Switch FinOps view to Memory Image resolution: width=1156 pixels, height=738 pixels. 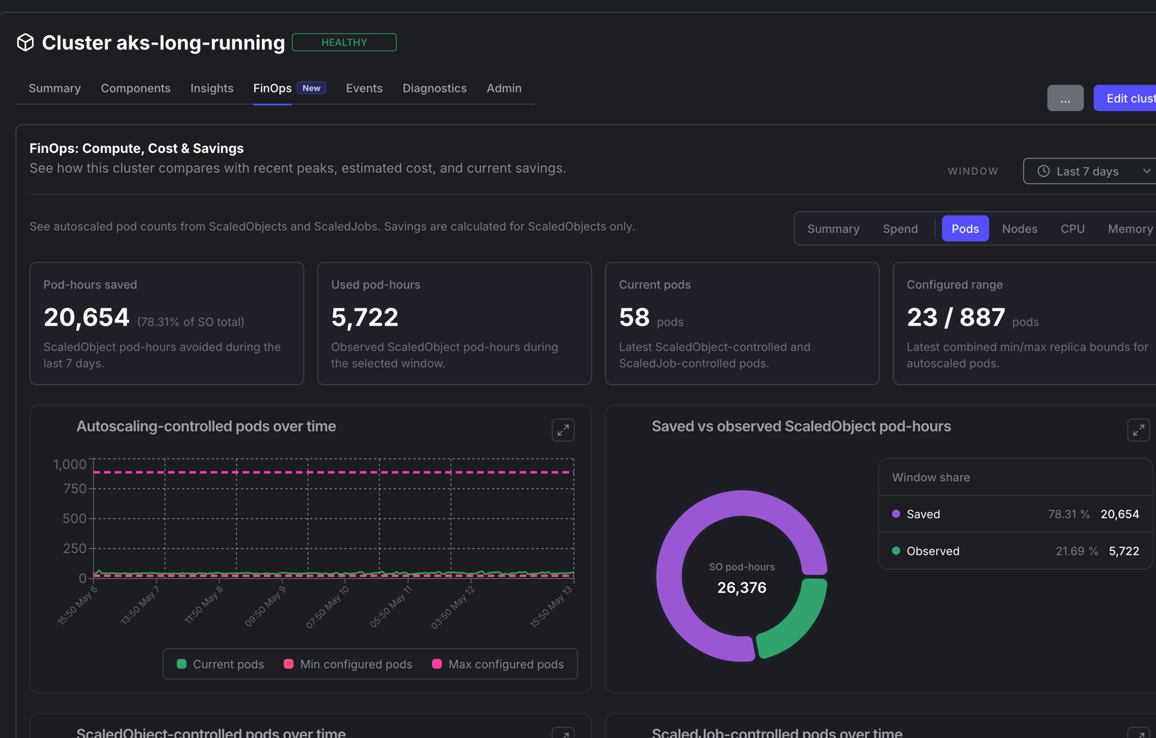pyautogui.click(x=1130, y=229)
